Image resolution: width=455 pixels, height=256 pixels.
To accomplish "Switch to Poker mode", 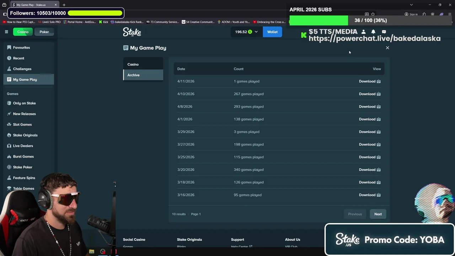I will [44, 32].
